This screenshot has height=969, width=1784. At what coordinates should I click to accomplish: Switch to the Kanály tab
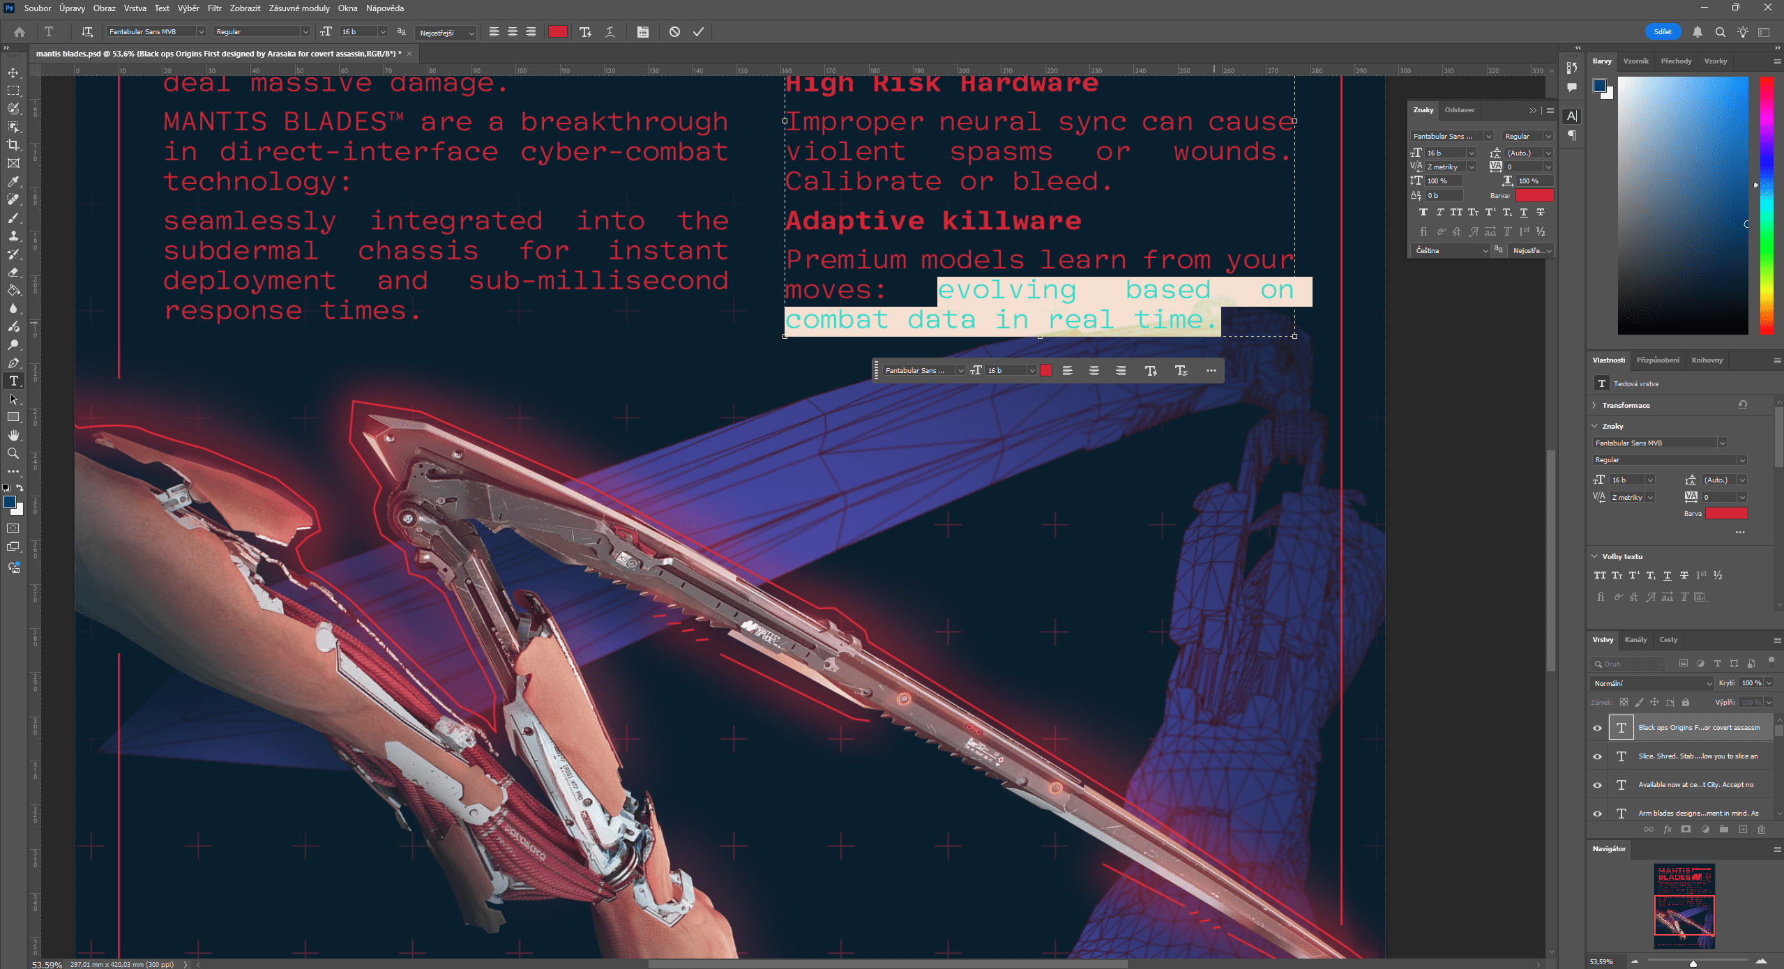click(x=1635, y=639)
